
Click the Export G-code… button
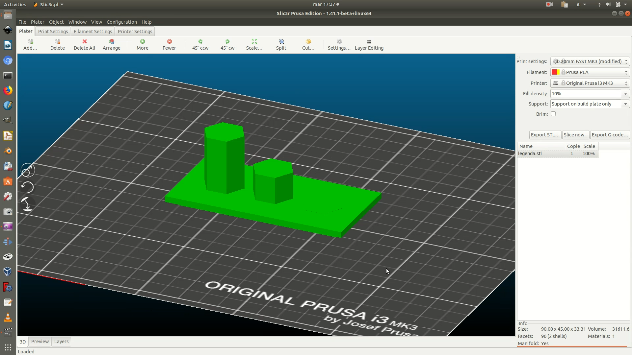(x=610, y=135)
